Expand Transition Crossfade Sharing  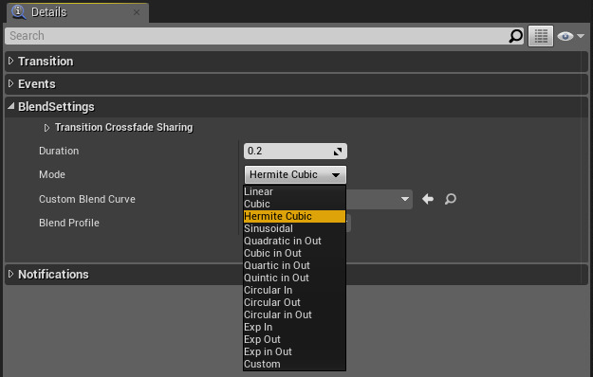pyautogui.click(x=46, y=128)
